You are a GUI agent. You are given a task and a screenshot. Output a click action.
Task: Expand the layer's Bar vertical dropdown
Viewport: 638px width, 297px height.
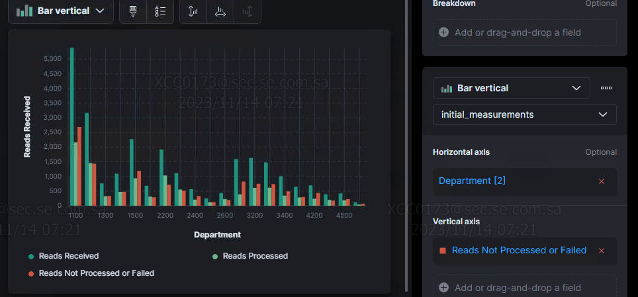pyautogui.click(x=511, y=88)
